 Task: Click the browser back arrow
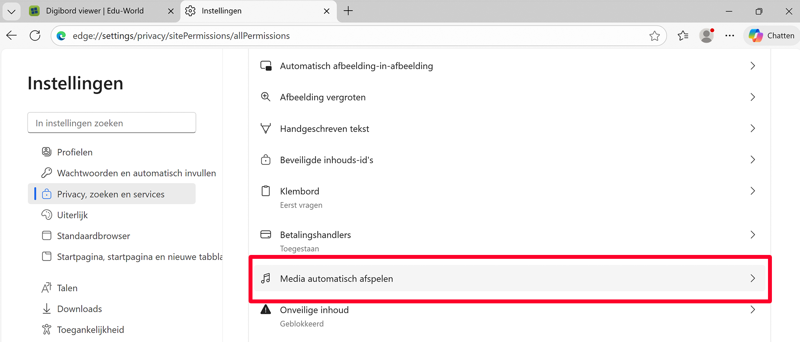pyautogui.click(x=12, y=36)
